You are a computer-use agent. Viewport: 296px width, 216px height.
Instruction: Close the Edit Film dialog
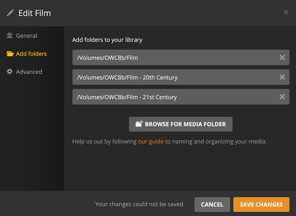[286, 12]
